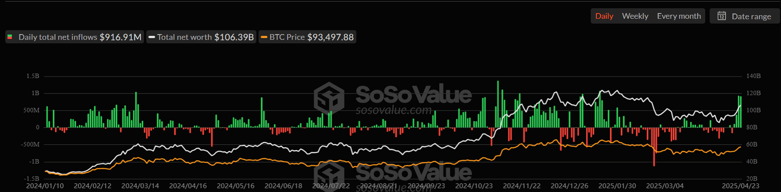Click the 40B right axis label
Viewport: 781px width, 192px height.
[x=752, y=162]
